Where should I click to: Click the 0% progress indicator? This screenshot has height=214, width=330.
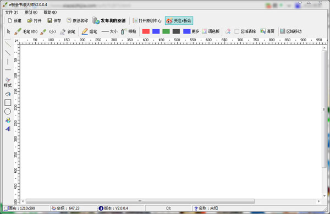tap(168, 208)
